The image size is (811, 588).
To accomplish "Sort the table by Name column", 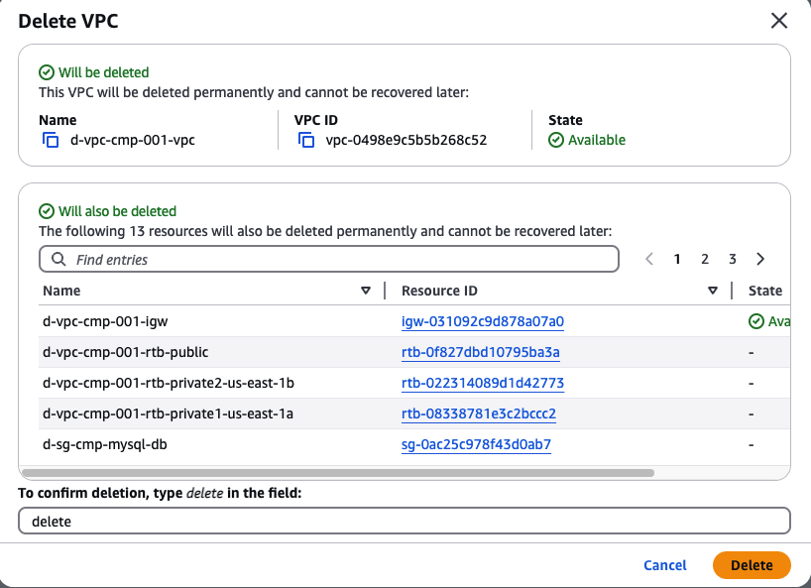I will click(365, 291).
